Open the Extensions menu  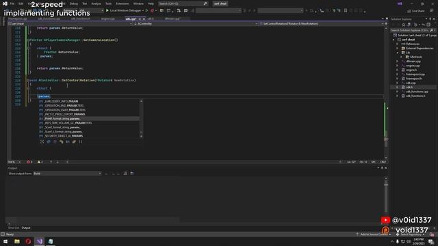pos(123,3)
